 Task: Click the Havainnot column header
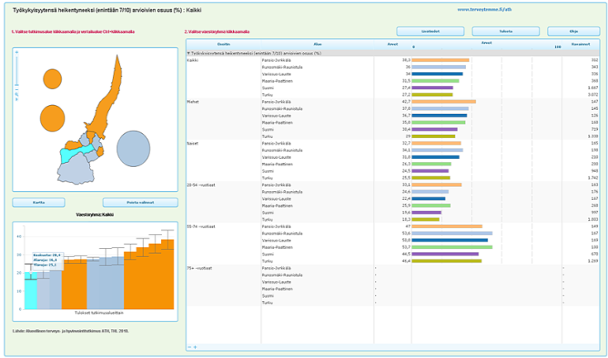click(581, 45)
